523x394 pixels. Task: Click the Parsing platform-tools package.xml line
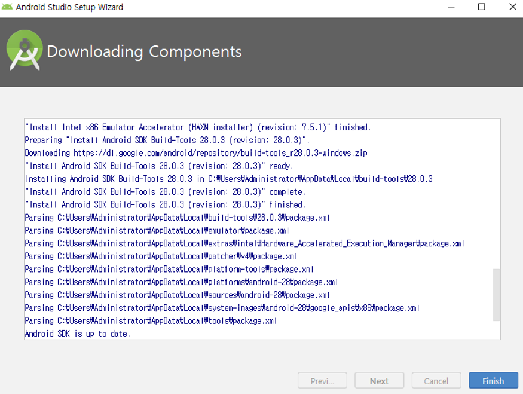169,269
